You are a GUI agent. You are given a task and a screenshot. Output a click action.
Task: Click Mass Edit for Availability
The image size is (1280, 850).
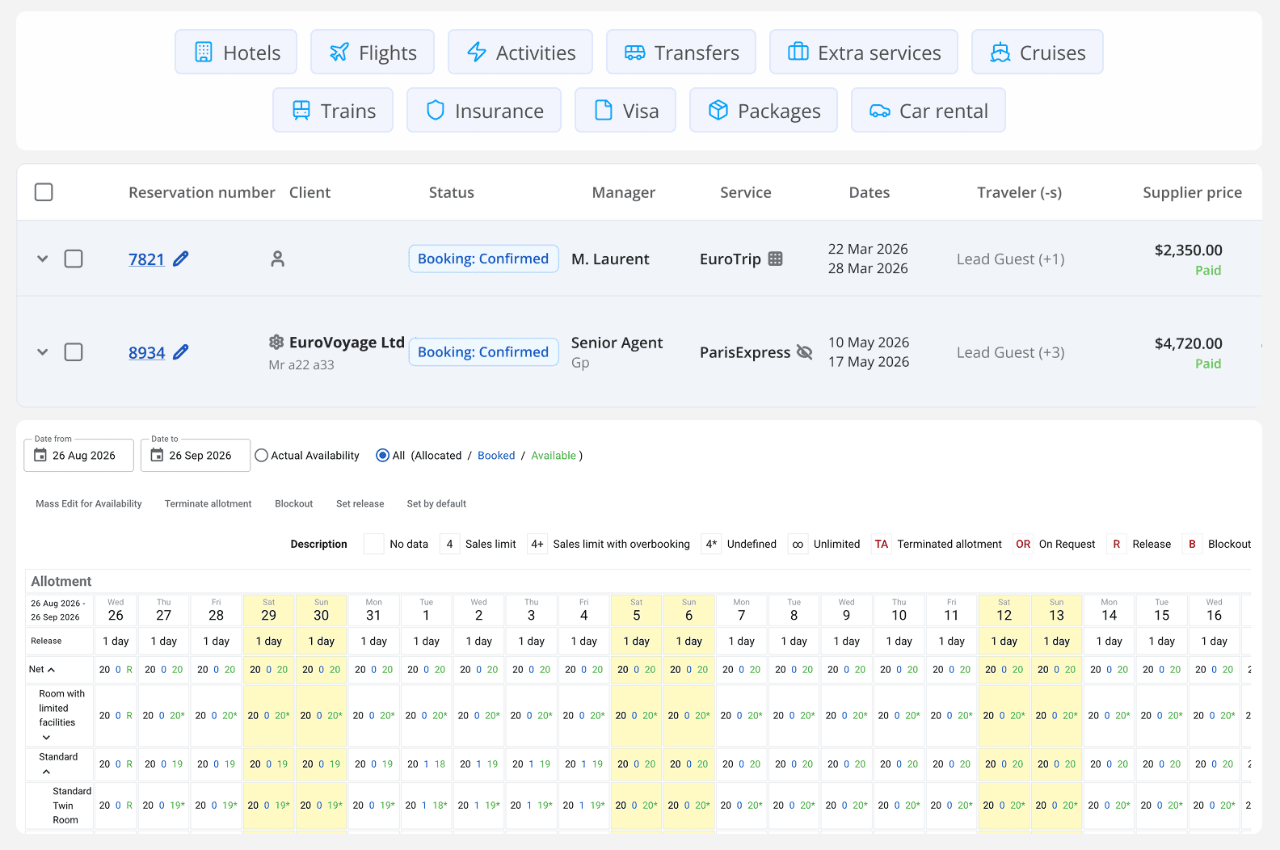89,503
